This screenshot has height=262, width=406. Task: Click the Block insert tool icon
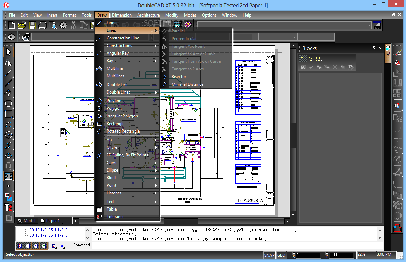(x=9, y=176)
